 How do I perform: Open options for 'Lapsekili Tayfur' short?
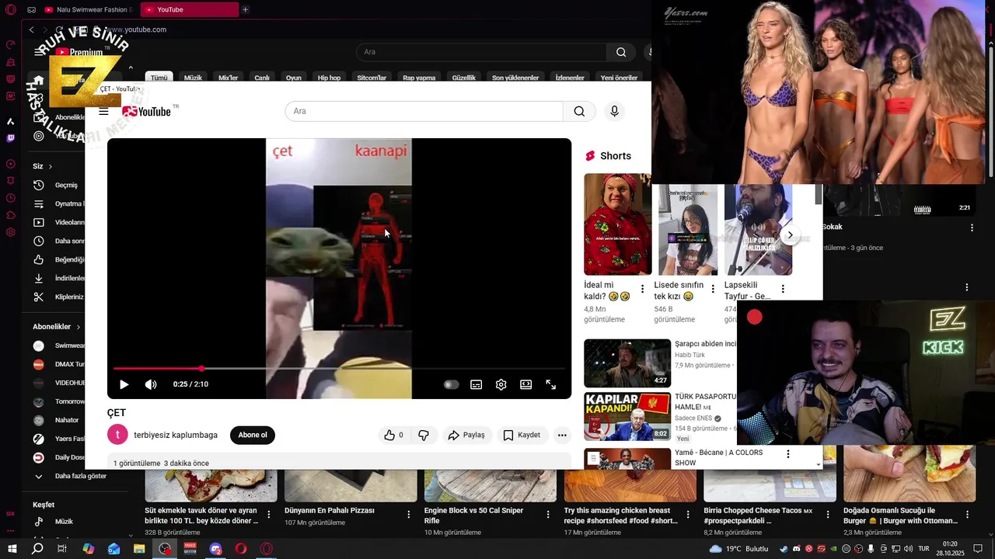(783, 289)
